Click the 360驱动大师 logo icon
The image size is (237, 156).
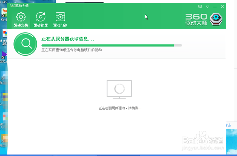click(x=216, y=20)
